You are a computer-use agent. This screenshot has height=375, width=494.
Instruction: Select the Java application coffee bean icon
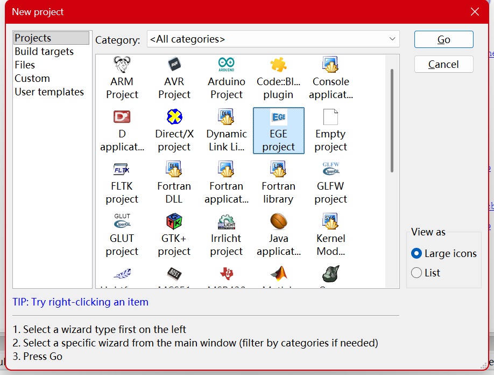pos(278,221)
